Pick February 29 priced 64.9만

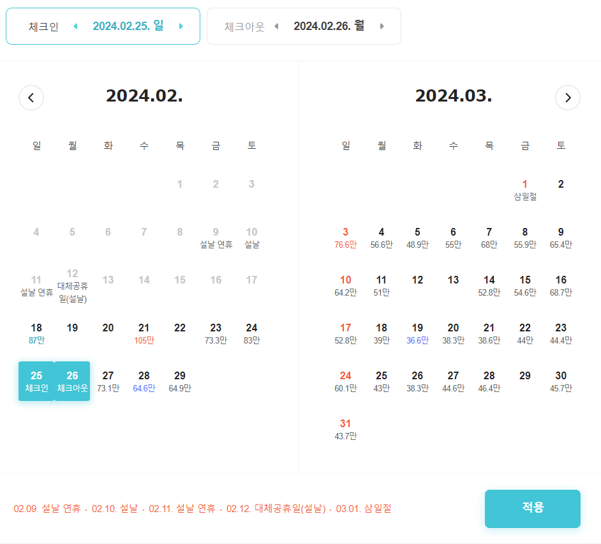coord(180,381)
